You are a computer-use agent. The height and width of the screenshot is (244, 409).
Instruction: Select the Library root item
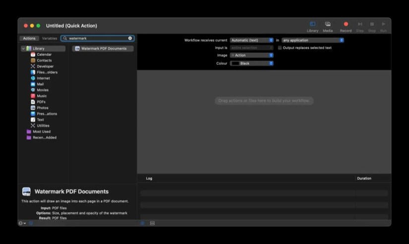tap(43, 49)
